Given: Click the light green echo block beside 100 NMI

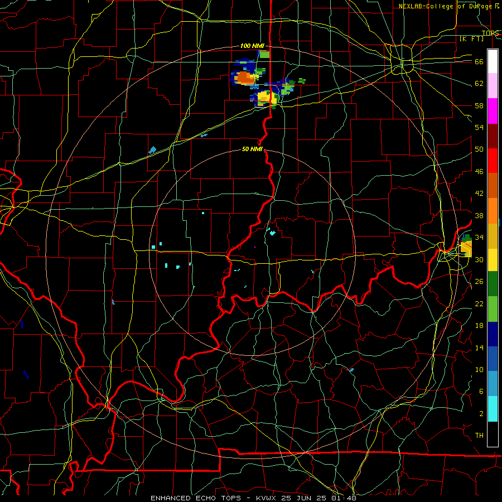Looking at the screenshot, I should [264, 54].
